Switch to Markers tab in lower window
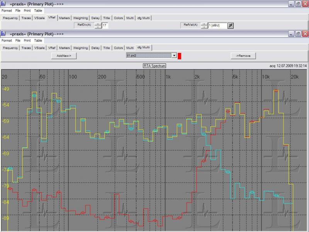 65,48
